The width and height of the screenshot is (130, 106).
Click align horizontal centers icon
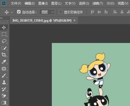coord(122,12)
